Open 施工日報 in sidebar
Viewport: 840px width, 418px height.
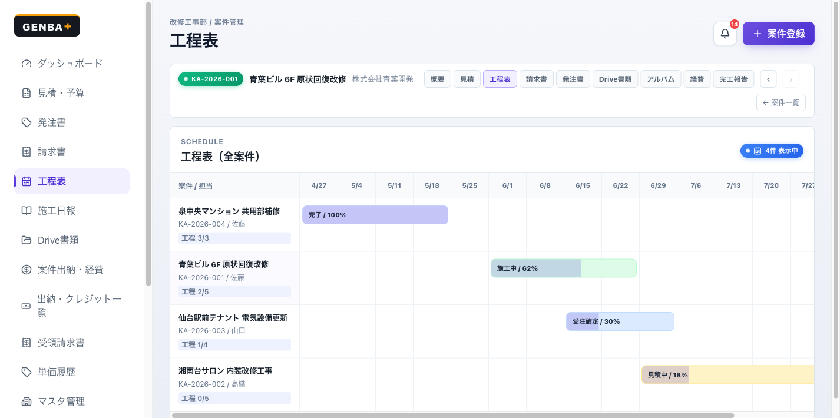coord(72,211)
